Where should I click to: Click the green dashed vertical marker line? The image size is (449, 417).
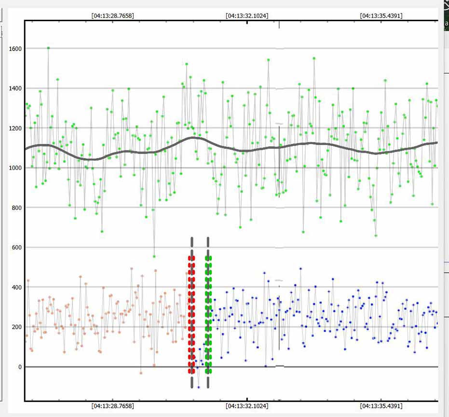point(208,314)
